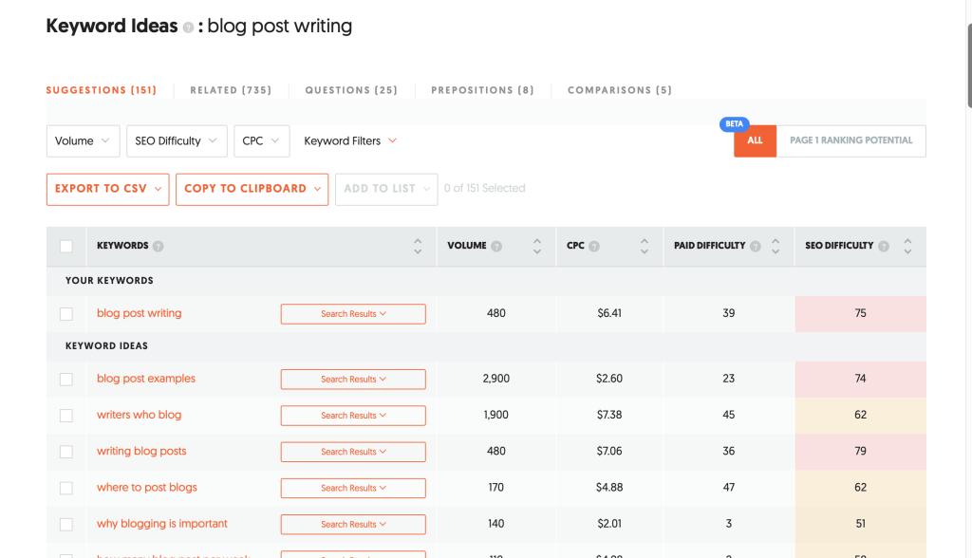Open the Export to CSV dropdown

pos(107,189)
